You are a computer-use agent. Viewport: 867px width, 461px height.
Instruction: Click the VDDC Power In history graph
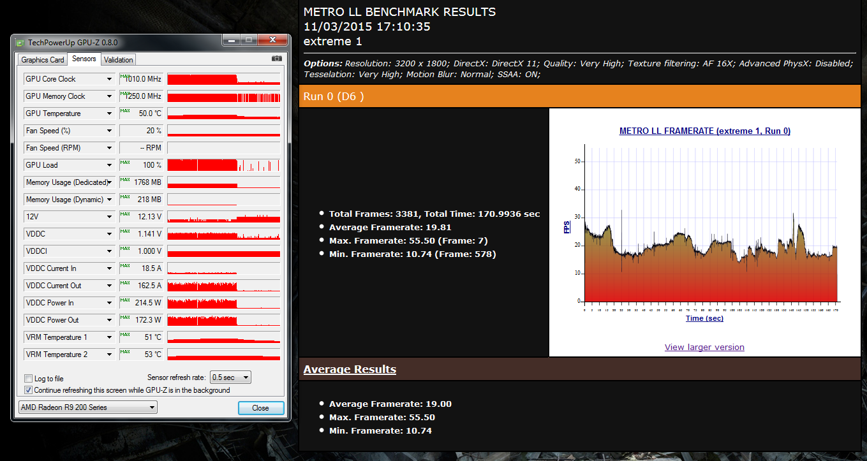(223, 303)
